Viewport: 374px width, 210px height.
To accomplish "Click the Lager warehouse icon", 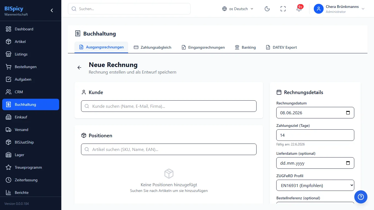I will [x=8, y=155].
